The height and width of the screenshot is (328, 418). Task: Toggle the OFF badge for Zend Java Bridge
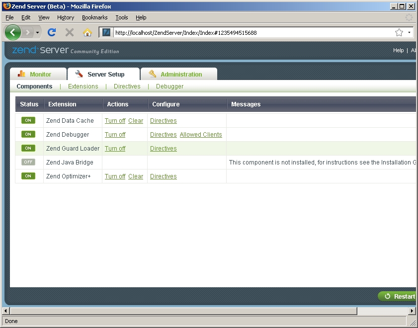pyautogui.click(x=28, y=162)
